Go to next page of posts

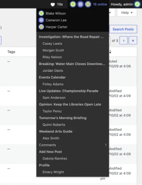tap(124, 41)
